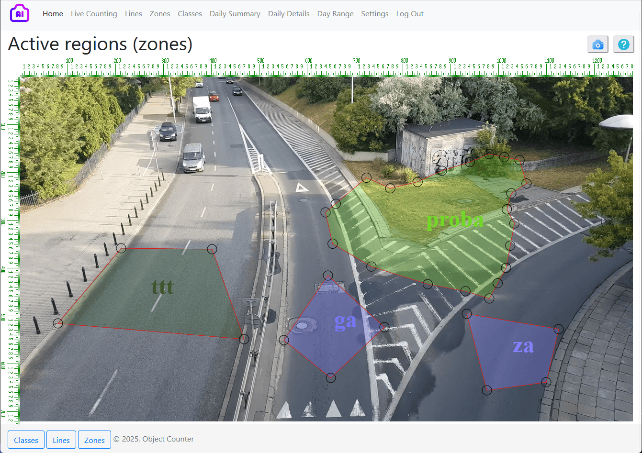This screenshot has height=453, width=642.
Task: Click the blue 'ga' zone label
Action: 345,321
